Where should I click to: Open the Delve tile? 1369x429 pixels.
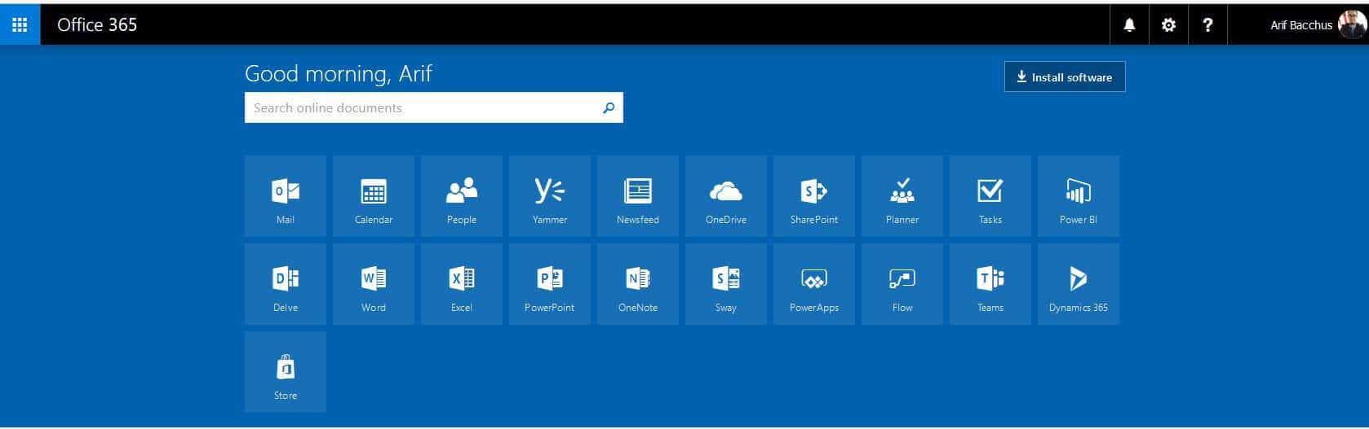tap(286, 284)
